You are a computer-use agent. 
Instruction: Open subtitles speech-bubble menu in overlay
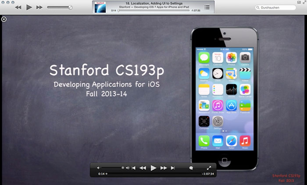(191, 168)
